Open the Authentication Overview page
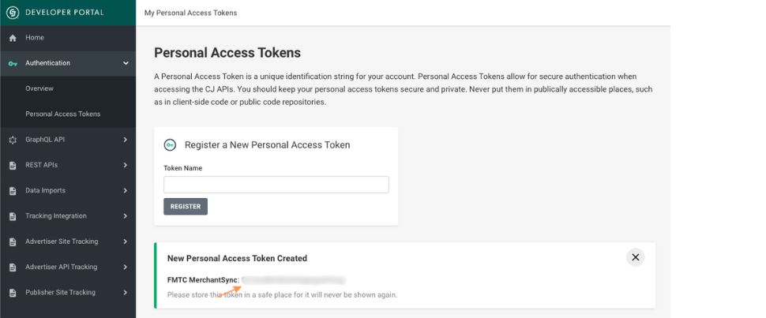The height and width of the screenshot is (318, 766). click(39, 88)
